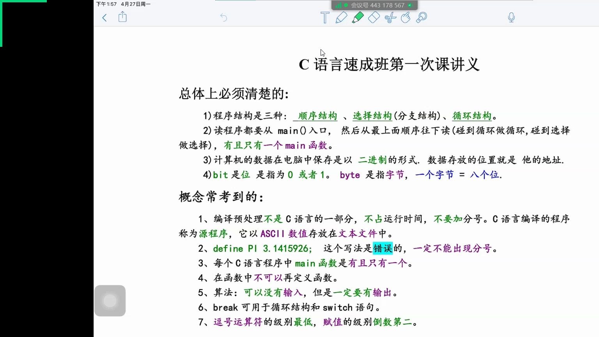The height and width of the screenshot is (337, 599).
Task: Select the Scissors cut tool
Action: (390, 18)
